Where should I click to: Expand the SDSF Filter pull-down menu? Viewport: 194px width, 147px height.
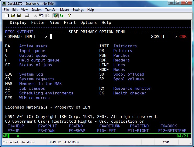(x=38, y=22)
